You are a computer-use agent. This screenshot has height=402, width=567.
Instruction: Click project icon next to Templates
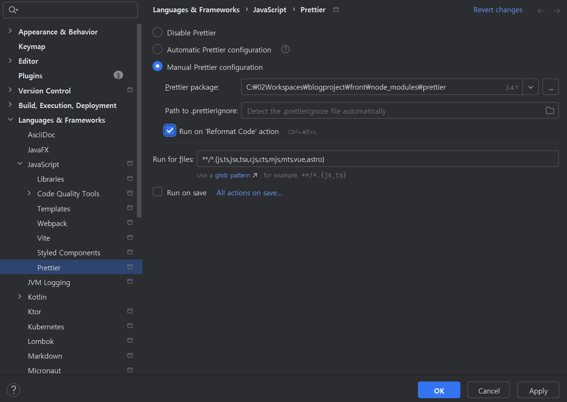(130, 208)
